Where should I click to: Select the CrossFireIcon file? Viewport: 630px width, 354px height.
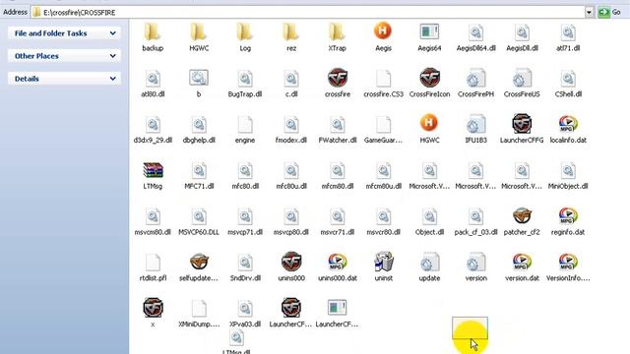(x=429, y=78)
